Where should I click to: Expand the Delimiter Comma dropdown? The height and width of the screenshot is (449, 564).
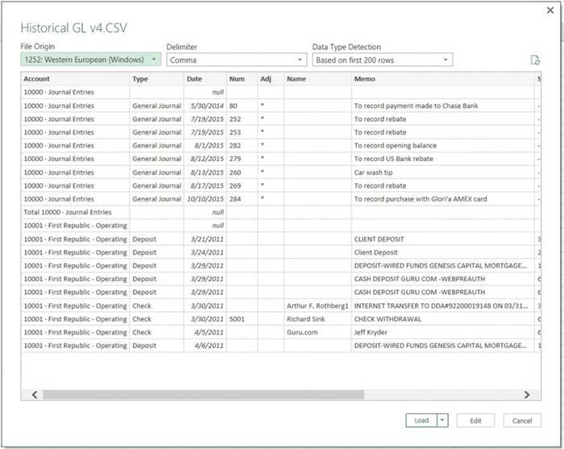(236, 60)
